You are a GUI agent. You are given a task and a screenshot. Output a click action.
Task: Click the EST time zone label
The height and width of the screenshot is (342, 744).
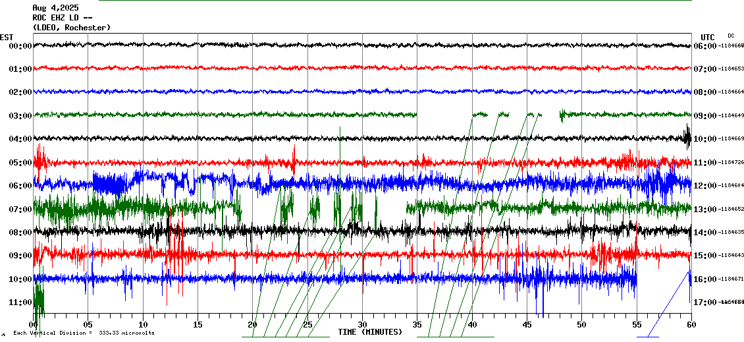click(x=7, y=37)
